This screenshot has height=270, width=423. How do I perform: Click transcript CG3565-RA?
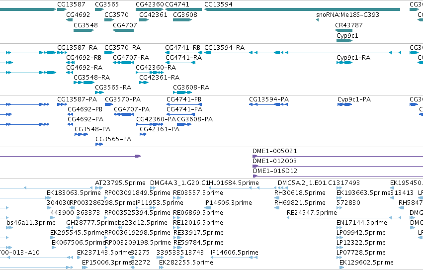(99, 92)
